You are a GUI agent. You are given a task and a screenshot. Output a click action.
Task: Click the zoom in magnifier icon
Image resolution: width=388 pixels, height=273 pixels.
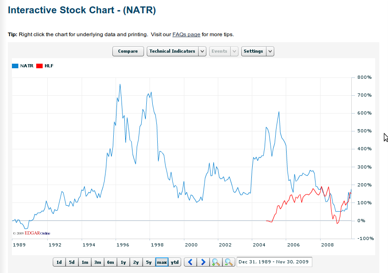click(x=216, y=262)
